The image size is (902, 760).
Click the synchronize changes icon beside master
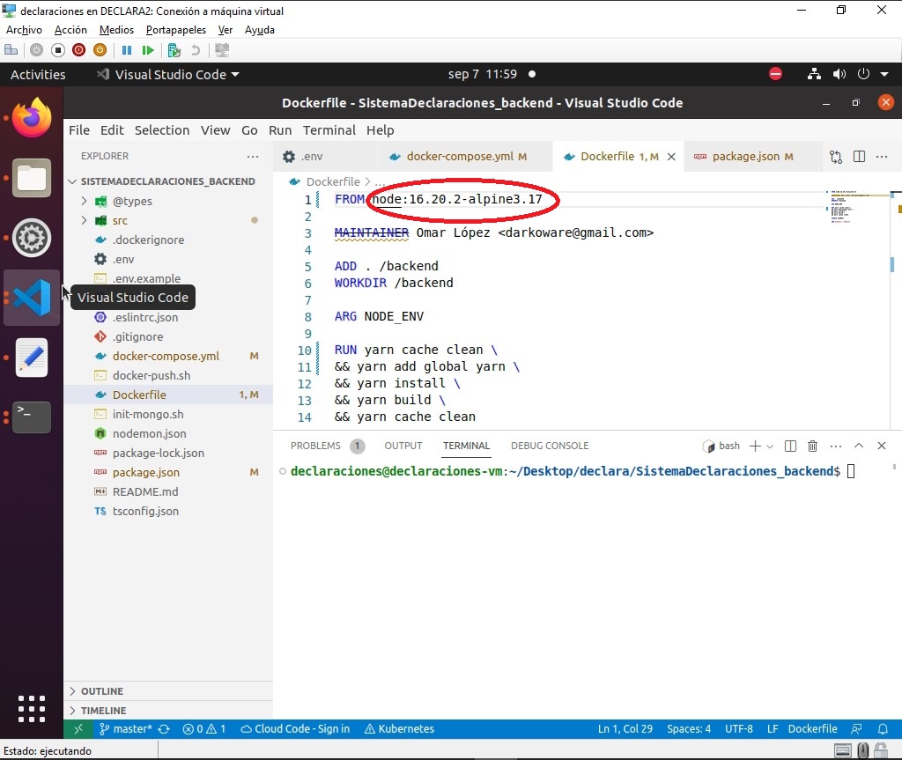164,729
